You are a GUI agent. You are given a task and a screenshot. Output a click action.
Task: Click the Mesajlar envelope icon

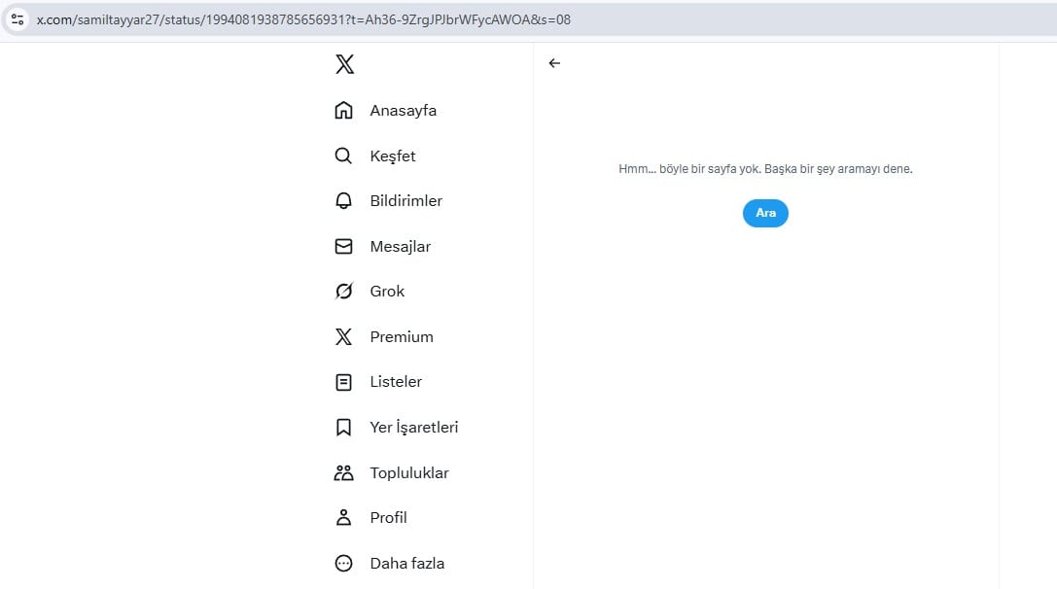(x=343, y=247)
